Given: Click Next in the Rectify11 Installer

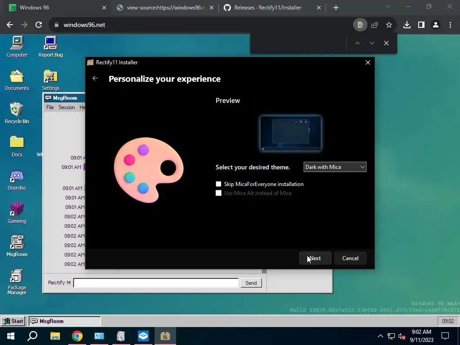Looking at the screenshot, I should pyautogui.click(x=315, y=258).
